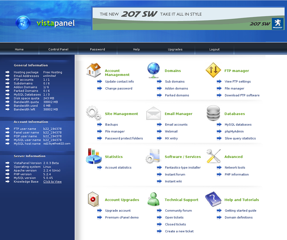Click Logout in the navigation bar
Viewport: 287px width, 240px height.
[214, 49]
